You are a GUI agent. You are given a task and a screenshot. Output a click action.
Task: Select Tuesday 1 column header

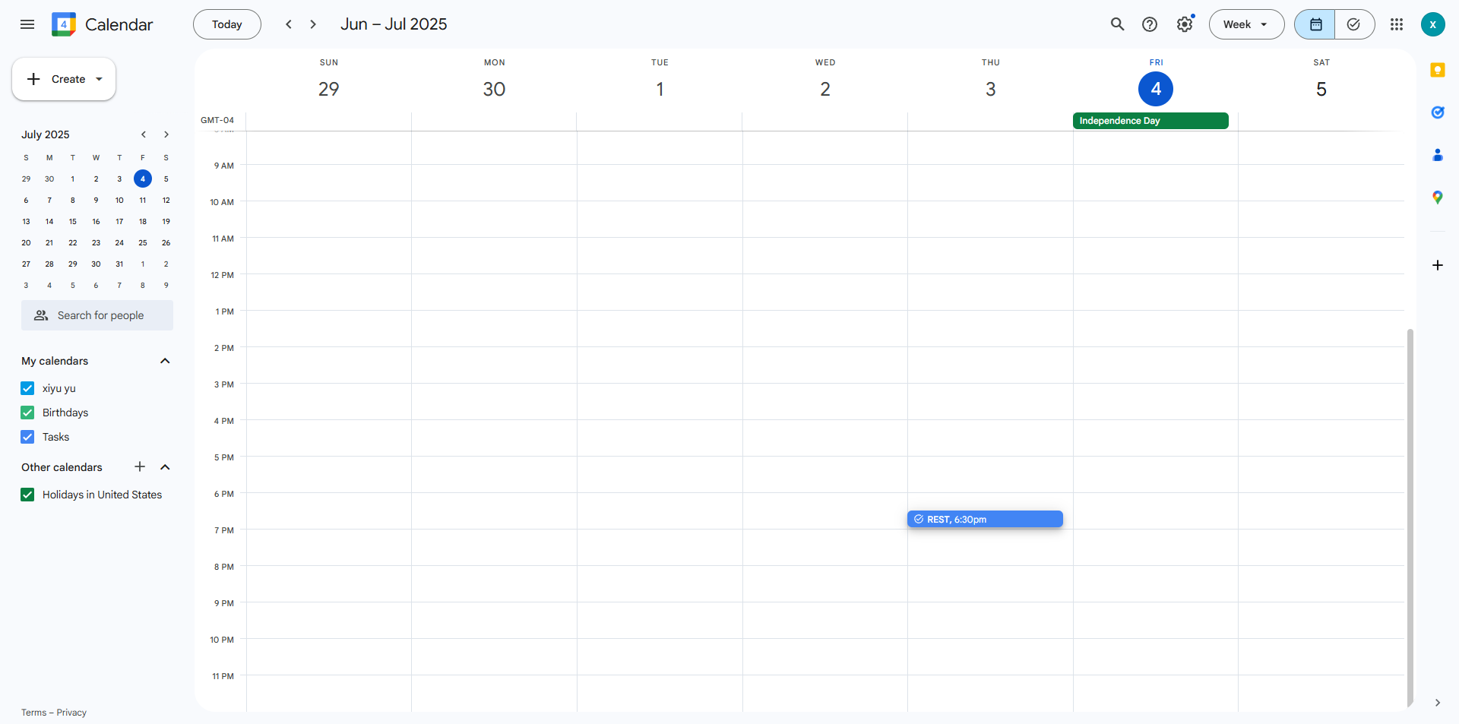click(x=660, y=80)
